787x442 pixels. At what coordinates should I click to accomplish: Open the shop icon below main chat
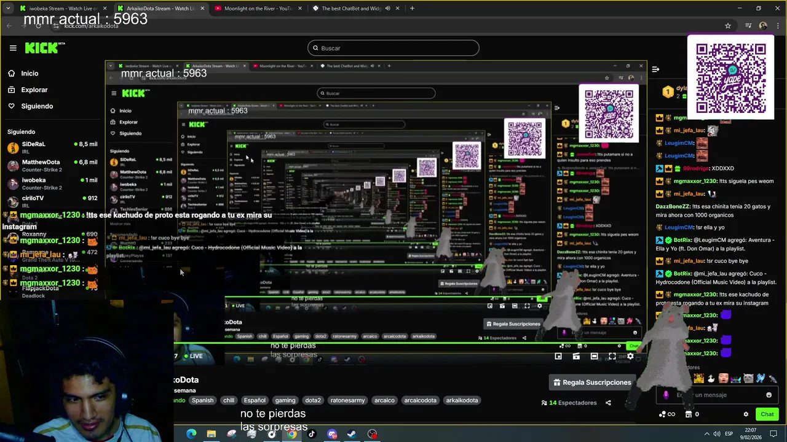tap(689, 414)
